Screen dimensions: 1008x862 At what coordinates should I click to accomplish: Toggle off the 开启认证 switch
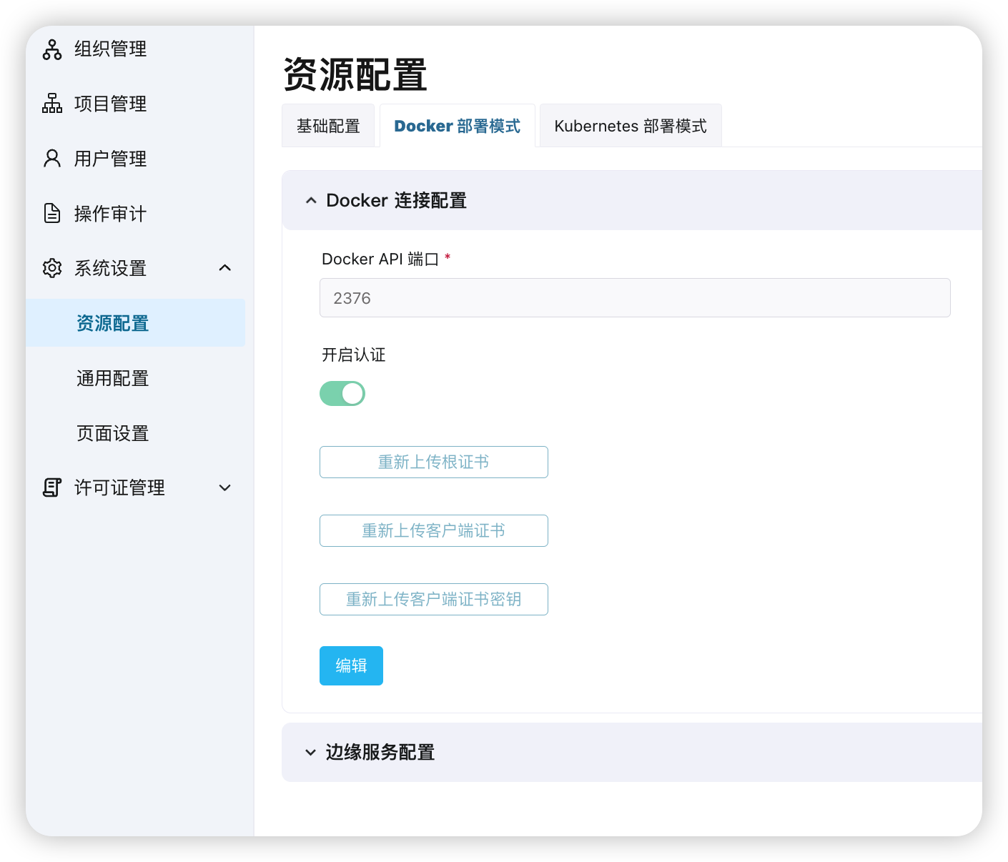(x=342, y=393)
